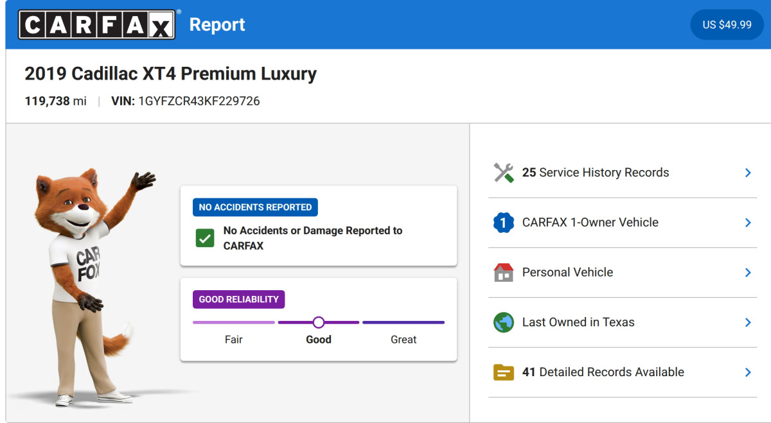Click the blue 1-Owner badge icon

(x=504, y=223)
